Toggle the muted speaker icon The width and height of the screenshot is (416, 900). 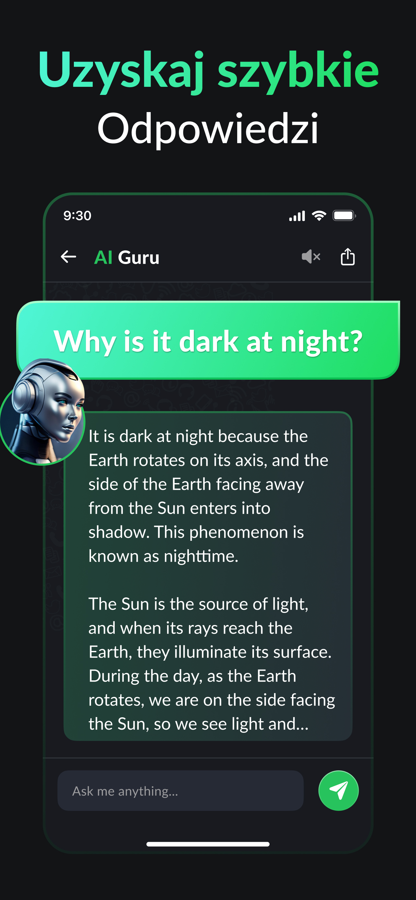click(x=311, y=257)
